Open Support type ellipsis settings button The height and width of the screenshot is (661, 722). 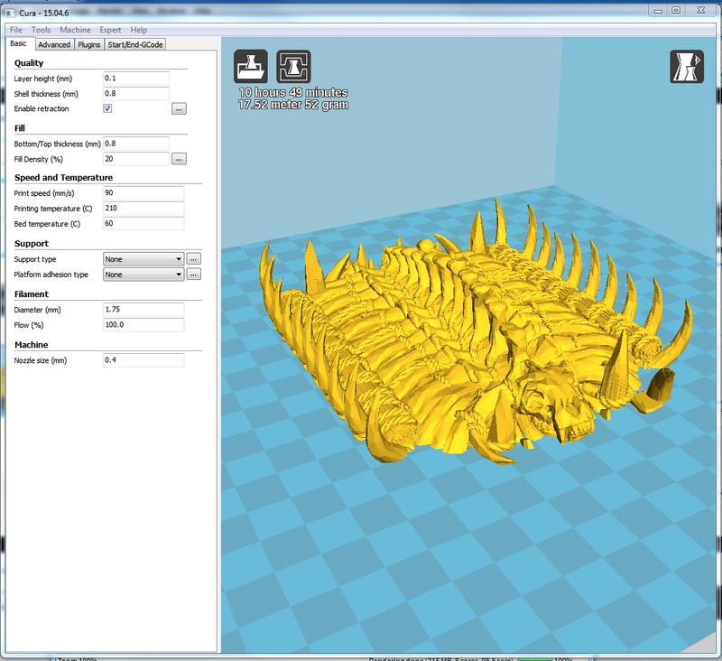[193, 259]
